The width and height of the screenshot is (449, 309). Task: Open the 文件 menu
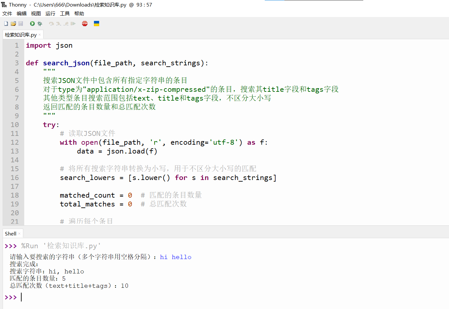pos(7,13)
